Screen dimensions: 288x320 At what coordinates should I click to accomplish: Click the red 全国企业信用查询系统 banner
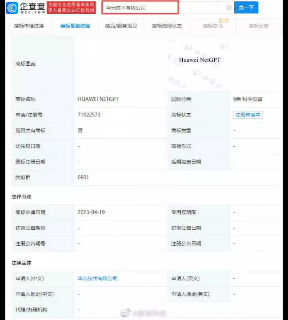coord(71,8)
